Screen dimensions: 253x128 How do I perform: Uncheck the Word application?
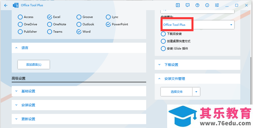tap(79, 31)
